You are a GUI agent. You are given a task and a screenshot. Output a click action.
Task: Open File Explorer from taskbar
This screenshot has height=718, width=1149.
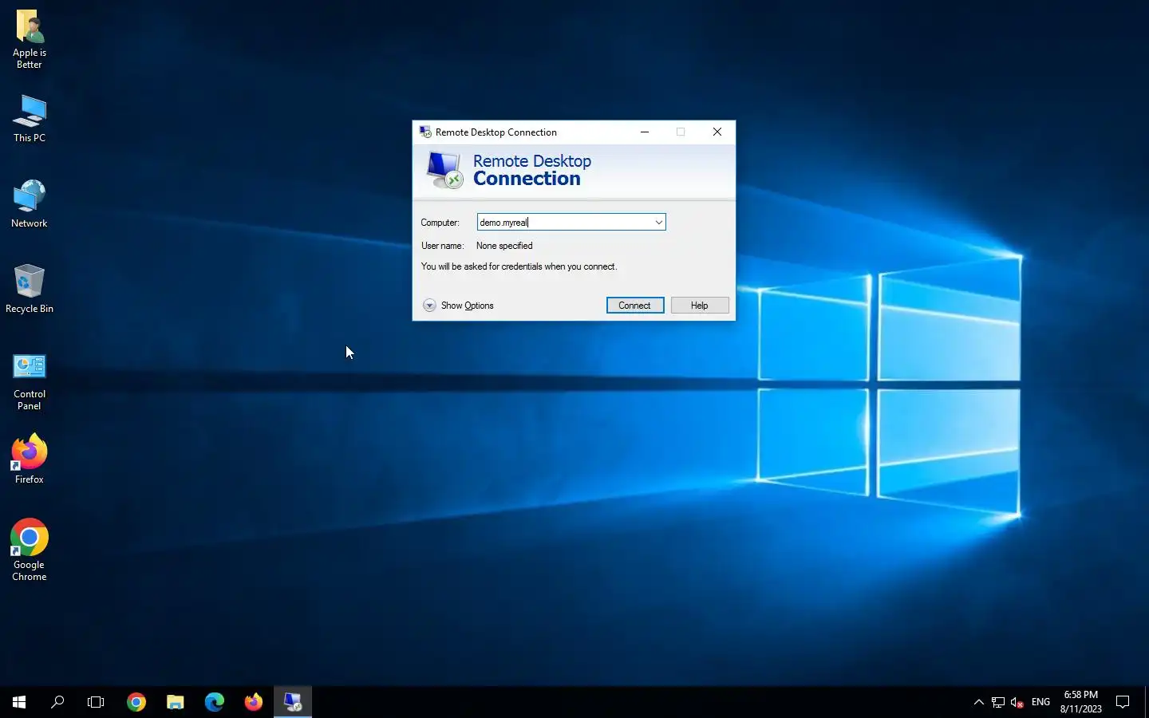click(x=176, y=702)
